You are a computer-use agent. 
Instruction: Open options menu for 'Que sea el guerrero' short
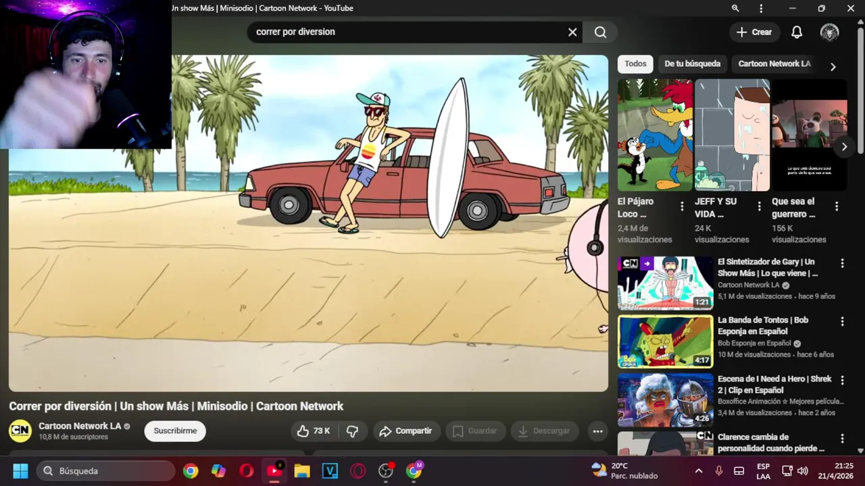(837, 207)
